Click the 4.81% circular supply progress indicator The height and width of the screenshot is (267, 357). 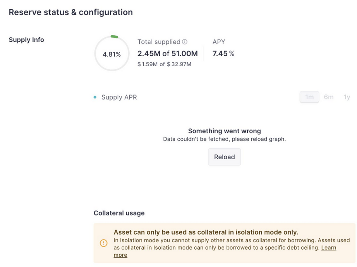click(x=112, y=53)
